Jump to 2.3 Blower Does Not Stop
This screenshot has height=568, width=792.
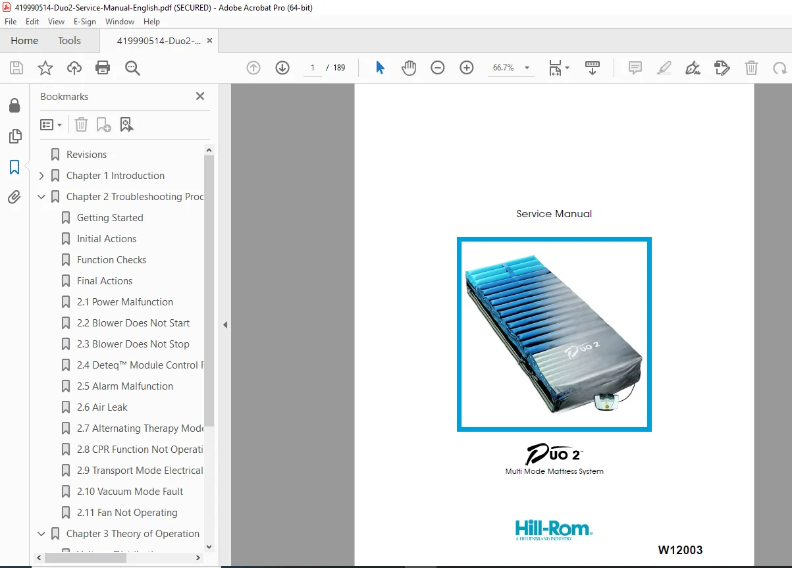[x=133, y=344]
